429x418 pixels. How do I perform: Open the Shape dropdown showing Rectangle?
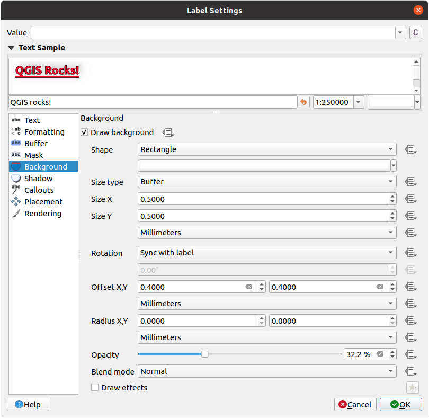[267, 150]
